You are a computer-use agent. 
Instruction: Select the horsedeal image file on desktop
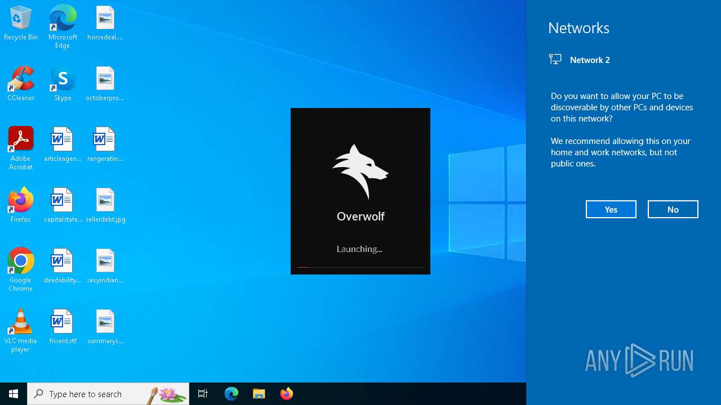[105, 24]
